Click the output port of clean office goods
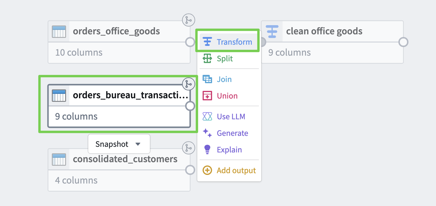 (x=403, y=42)
